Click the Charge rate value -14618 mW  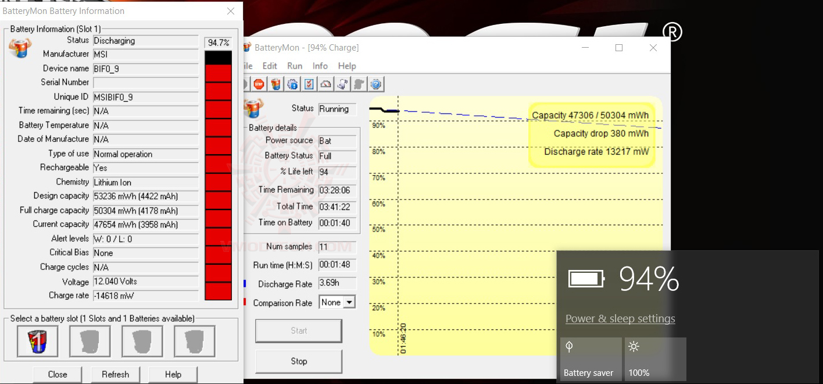point(146,296)
